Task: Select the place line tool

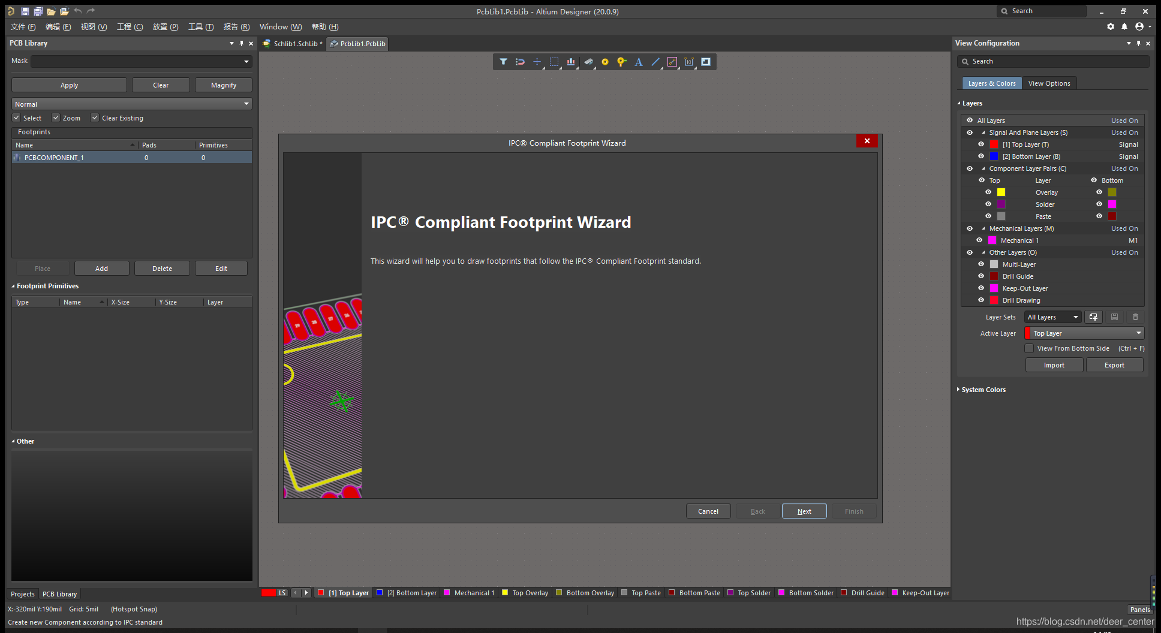Action: click(x=655, y=62)
